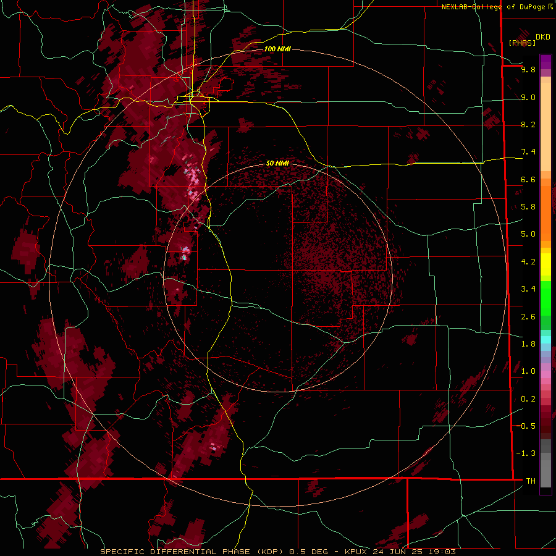Pick the purple top segment of color bar
This screenshot has width=556, height=556.
tap(545, 62)
